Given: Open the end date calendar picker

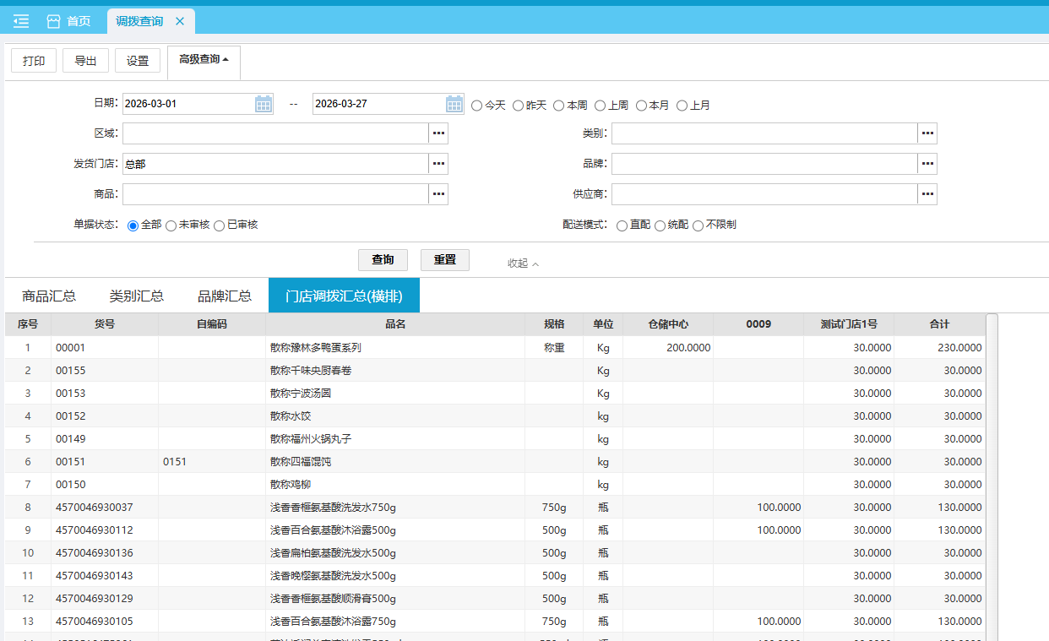Looking at the screenshot, I should point(454,104).
